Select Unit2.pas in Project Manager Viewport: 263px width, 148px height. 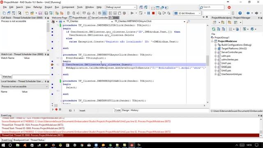[x=226, y=67]
